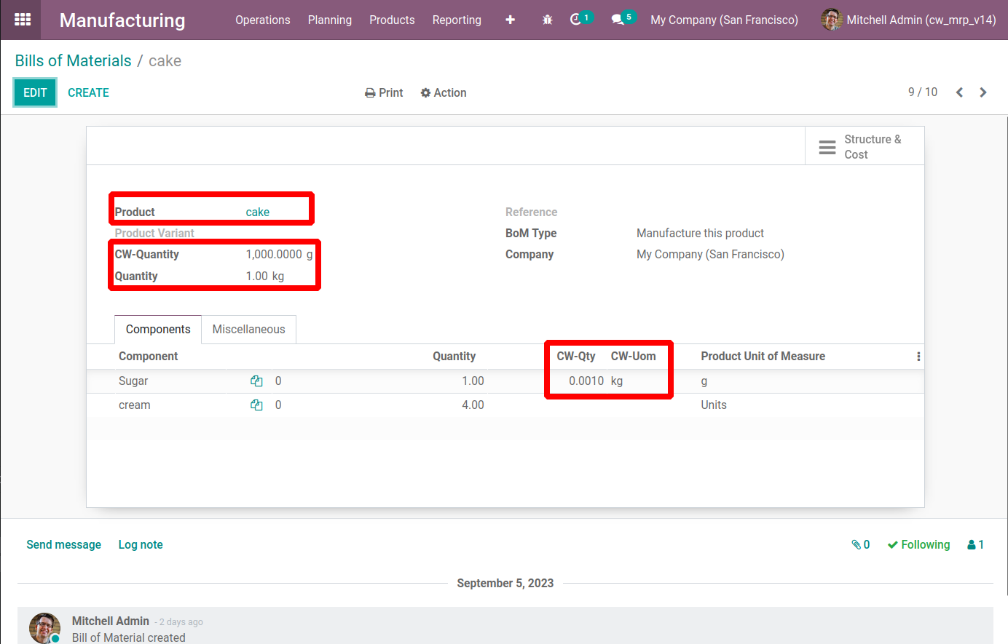Expand the Action dropdown
1008x644 pixels.
pyautogui.click(x=444, y=92)
